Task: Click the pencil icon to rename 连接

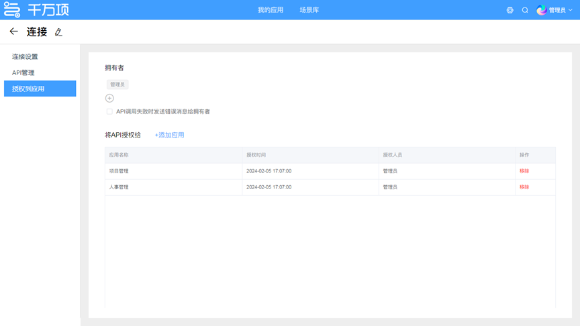Action: [x=58, y=32]
